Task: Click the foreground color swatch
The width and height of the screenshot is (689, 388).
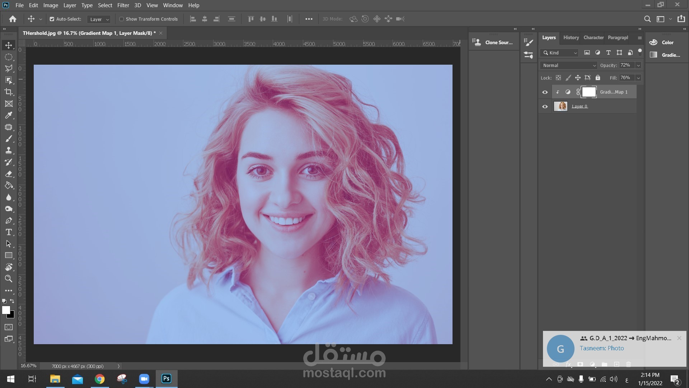Action: point(5,310)
